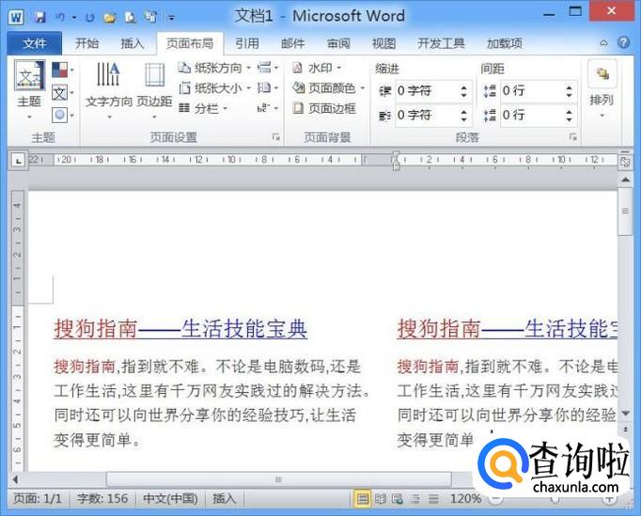The image size is (641, 516).
Task: Open 纸张方向 orientation options
Action: pyautogui.click(x=214, y=68)
